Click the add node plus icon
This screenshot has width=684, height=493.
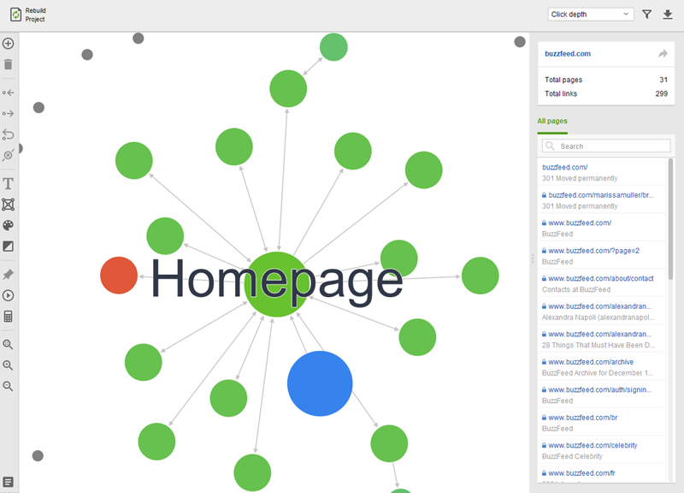click(9, 44)
